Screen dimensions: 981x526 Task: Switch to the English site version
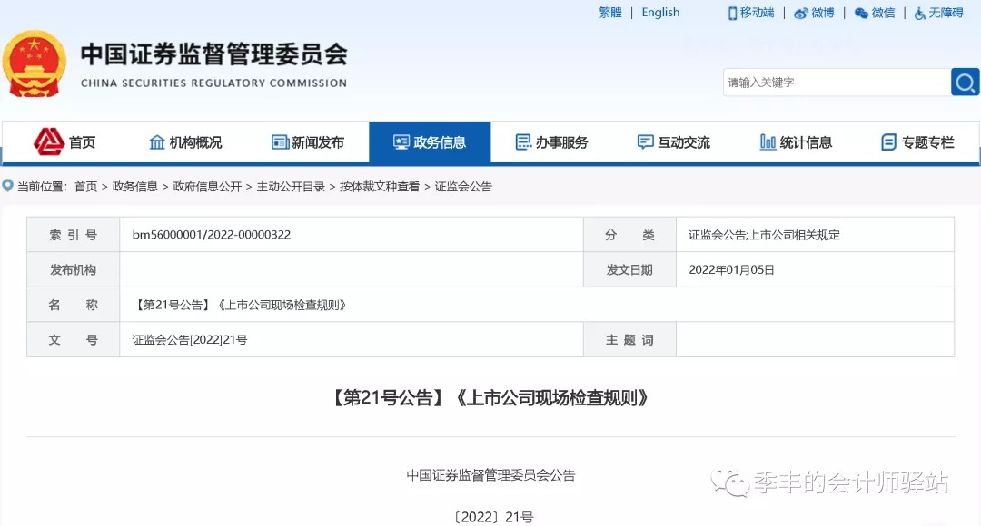coord(660,13)
